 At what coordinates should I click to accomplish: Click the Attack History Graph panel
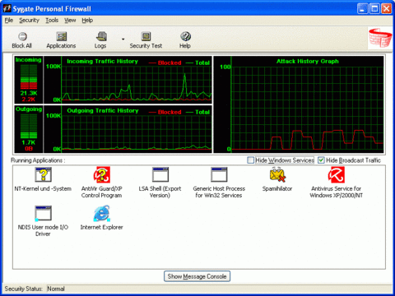tap(299, 104)
